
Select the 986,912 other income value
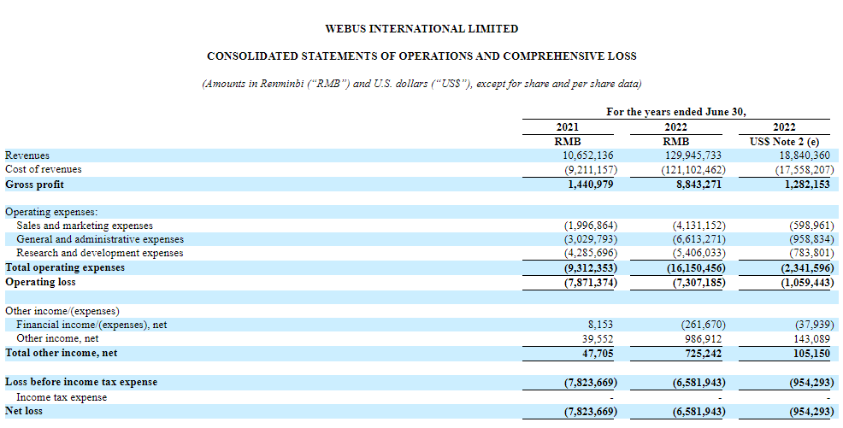tap(699, 339)
